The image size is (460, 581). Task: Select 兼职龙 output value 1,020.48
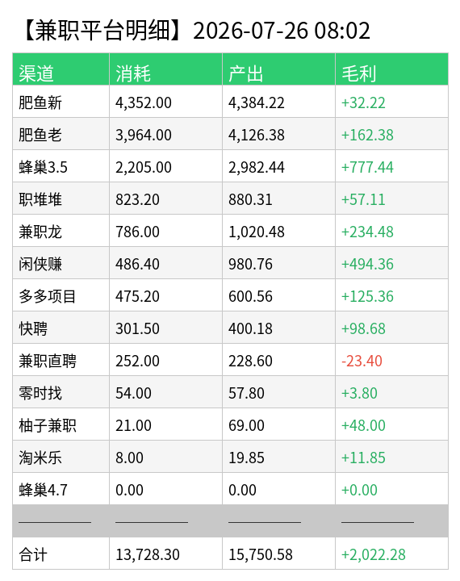click(x=256, y=232)
